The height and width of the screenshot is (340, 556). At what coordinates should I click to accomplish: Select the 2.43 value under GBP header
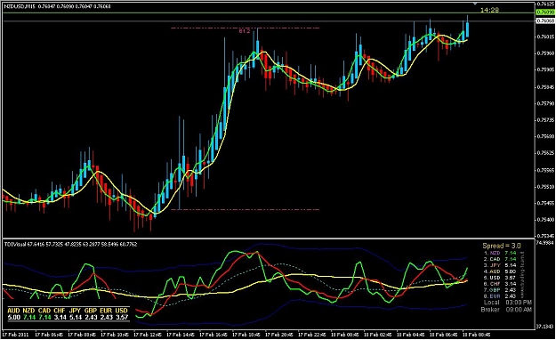coord(91,317)
